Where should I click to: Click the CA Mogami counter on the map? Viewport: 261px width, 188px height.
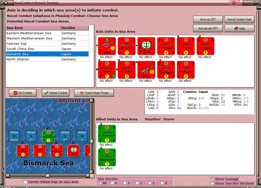click(x=23, y=151)
